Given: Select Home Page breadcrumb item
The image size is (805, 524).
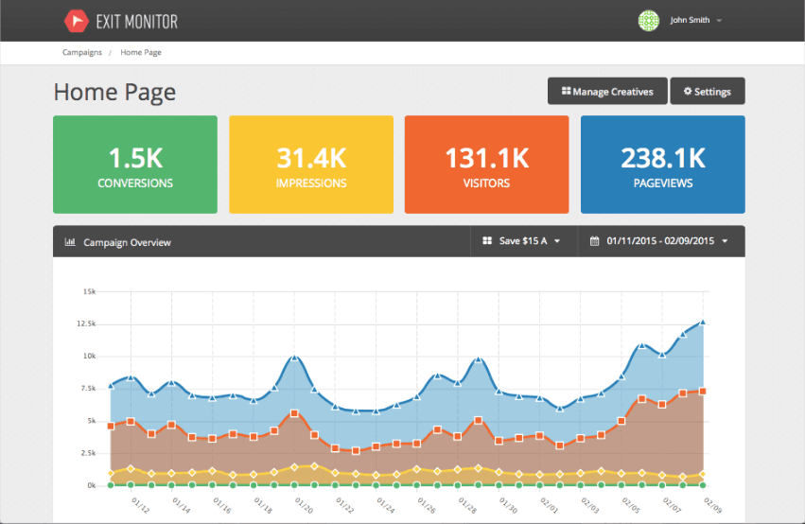Looking at the screenshot, I should (x=140, y=53).
